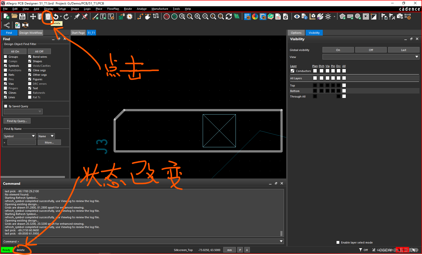Click the New file toolbar icon
This screenshot has height=255, width=422.
7,16
